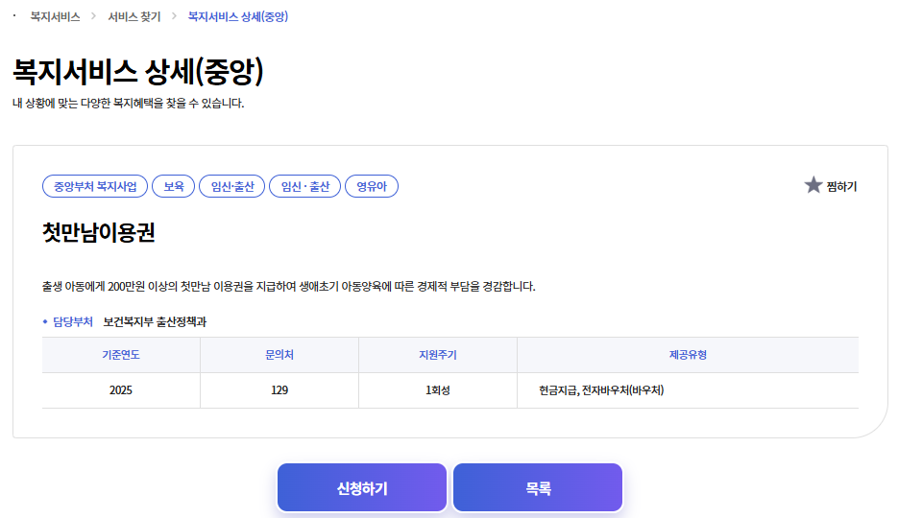Image resolution: width=898 pixels, height=518 pixels.
Task: Click the 제공유형 column header
Action: [688, 355]
